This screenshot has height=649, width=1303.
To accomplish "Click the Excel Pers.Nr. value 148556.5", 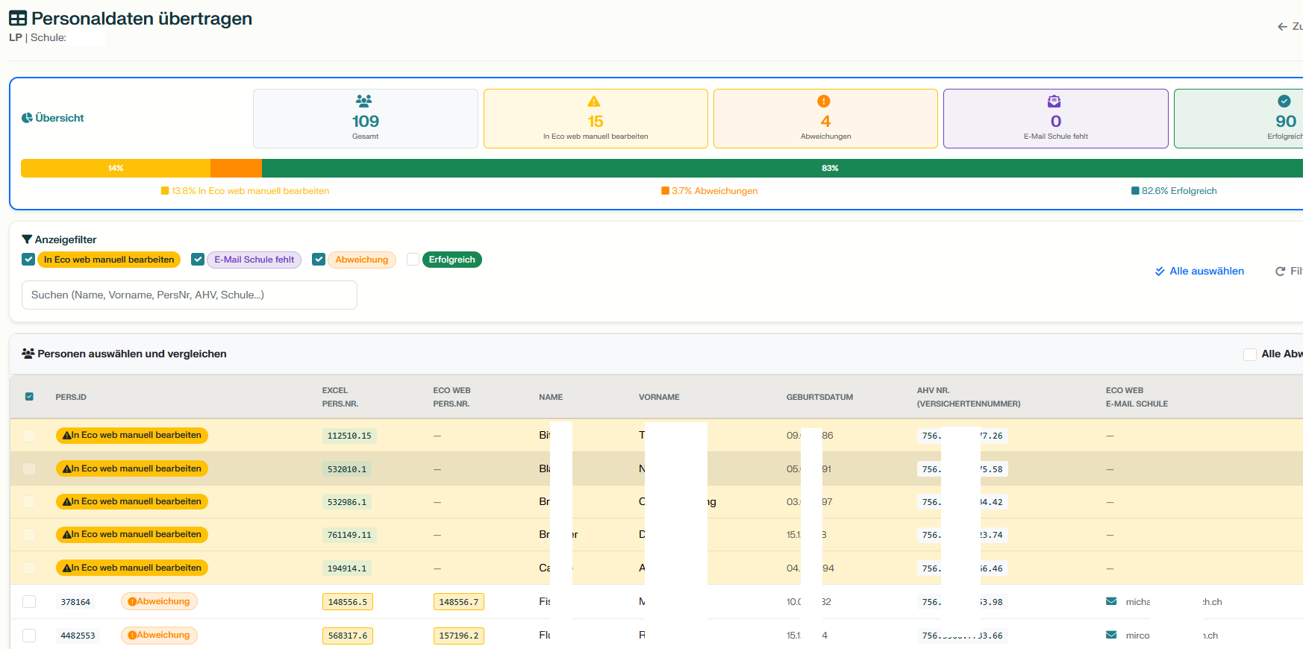I will point(348,602).
